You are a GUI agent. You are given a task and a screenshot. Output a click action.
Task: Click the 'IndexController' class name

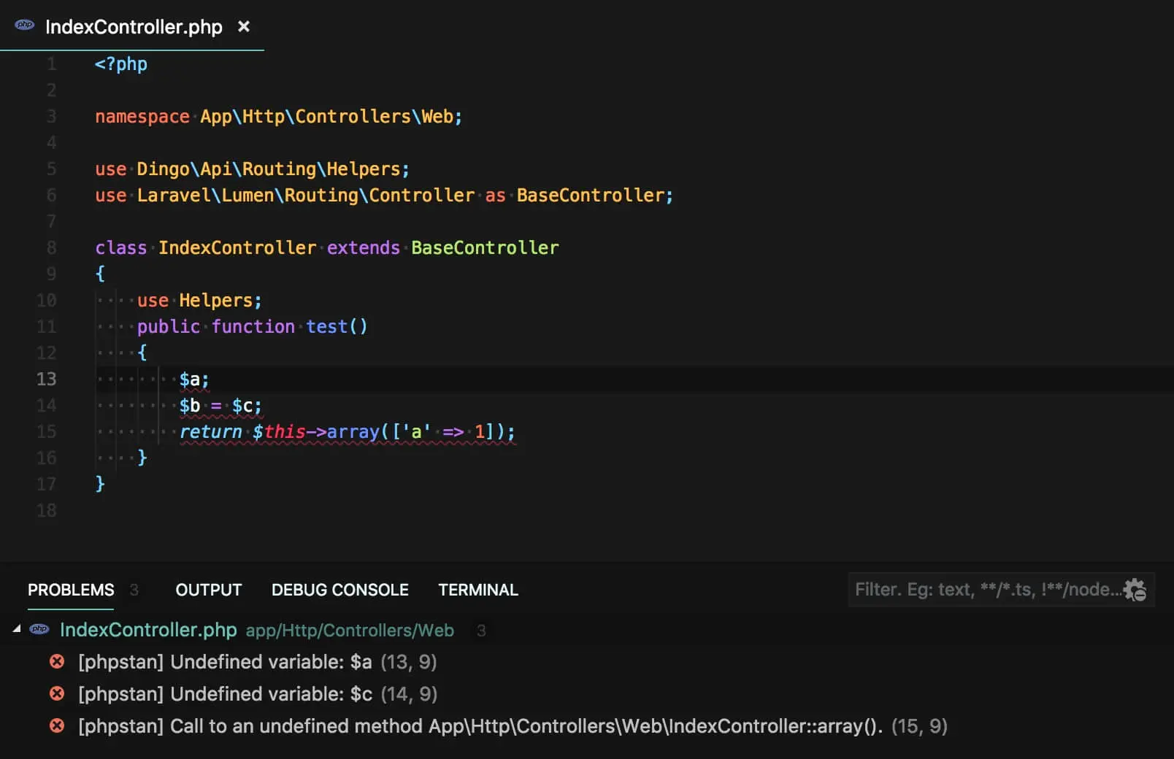(237, 248)
